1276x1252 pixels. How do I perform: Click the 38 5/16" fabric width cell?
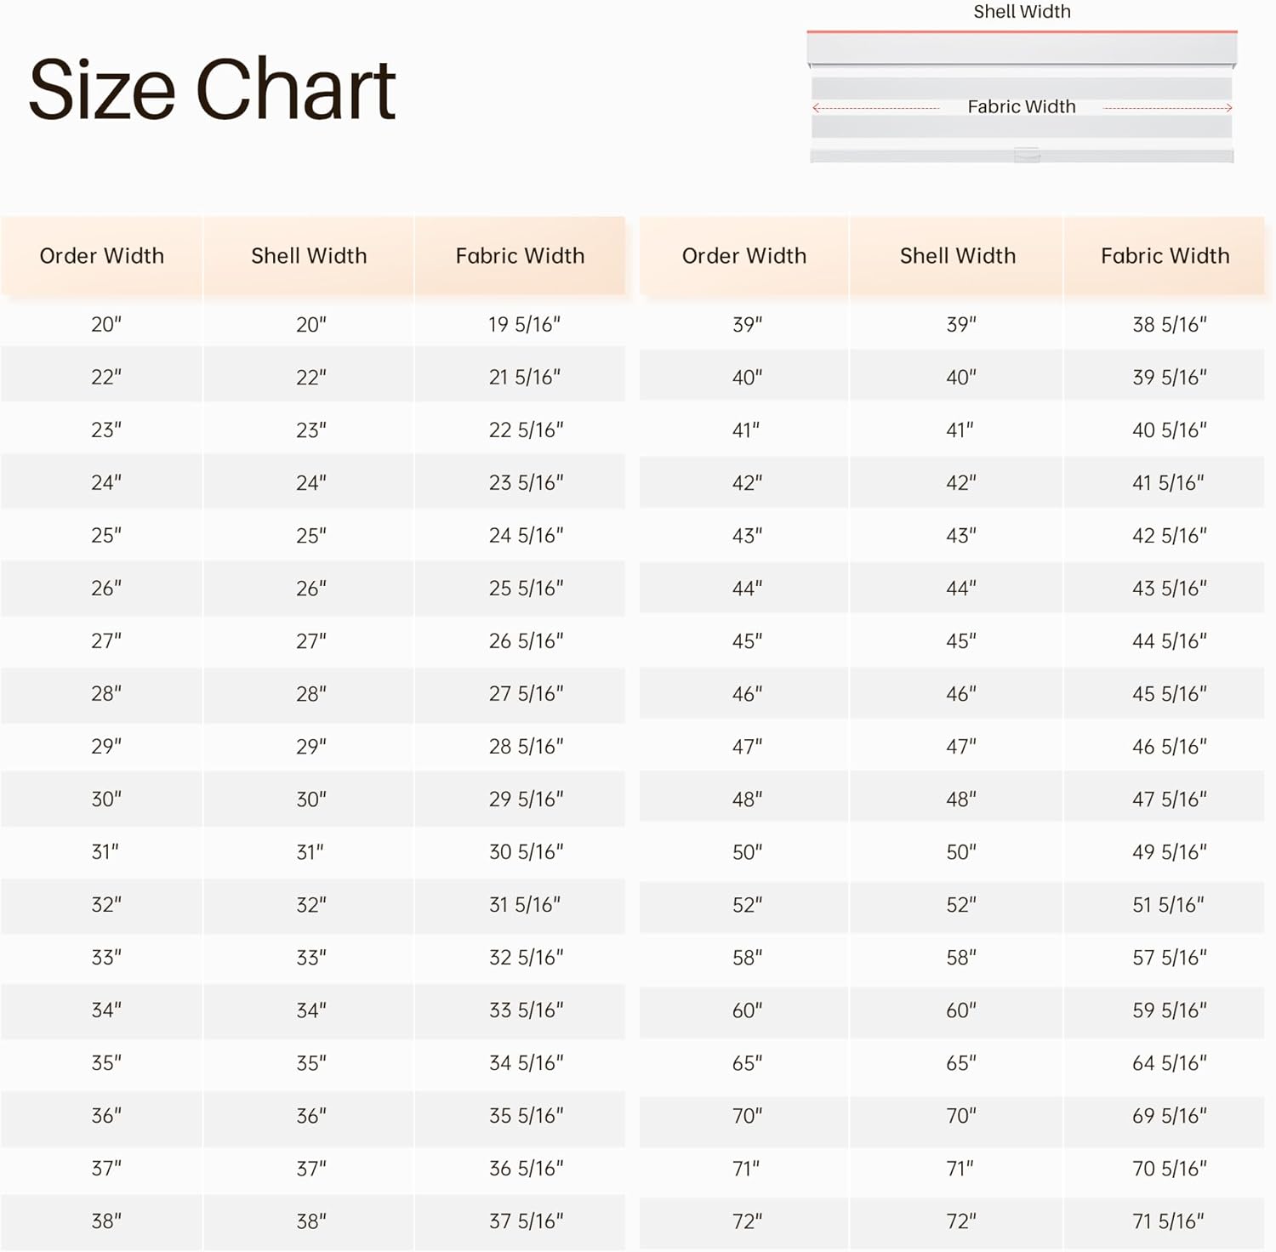tap(1170, 325)
